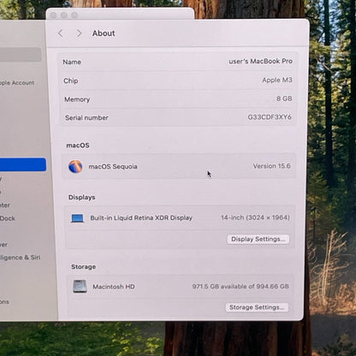Click the macOS Sequoia version row
The height and width of the screenshot is (356, 356).
click(x=179, y=167)
